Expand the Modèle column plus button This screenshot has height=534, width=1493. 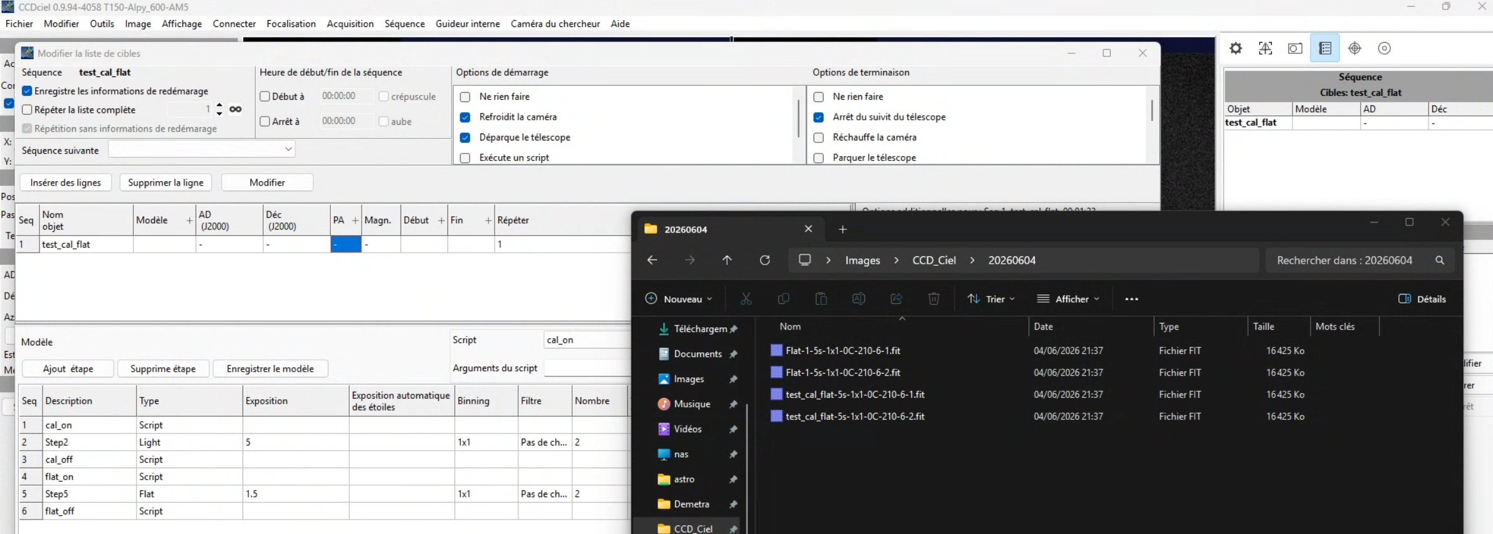coord(189,221)
